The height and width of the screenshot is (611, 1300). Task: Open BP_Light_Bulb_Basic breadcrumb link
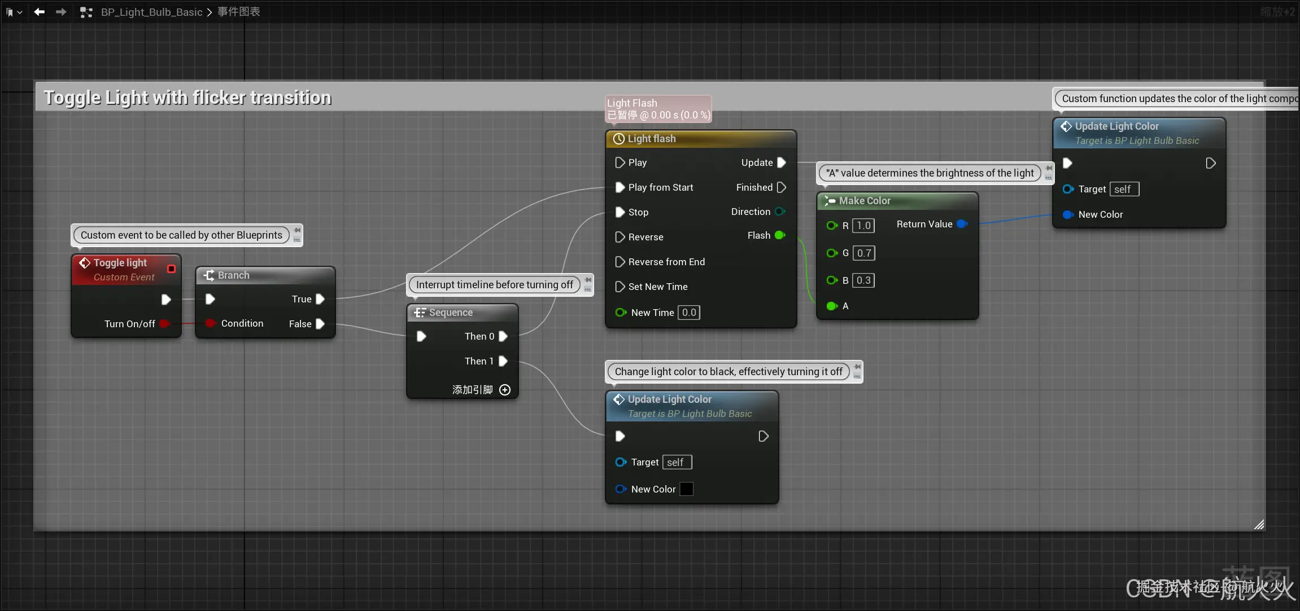[x=151, y=12]
